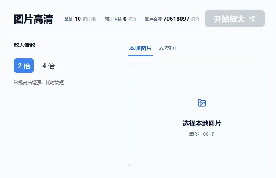Click the 常规高清增强 description text

[x=39, y=82]
